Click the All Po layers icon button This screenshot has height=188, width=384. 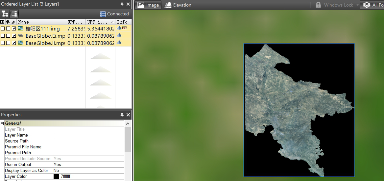(x=367, y=5)
